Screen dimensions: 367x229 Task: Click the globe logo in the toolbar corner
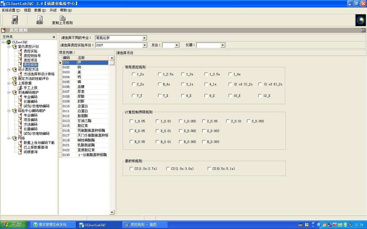[361, 20]
